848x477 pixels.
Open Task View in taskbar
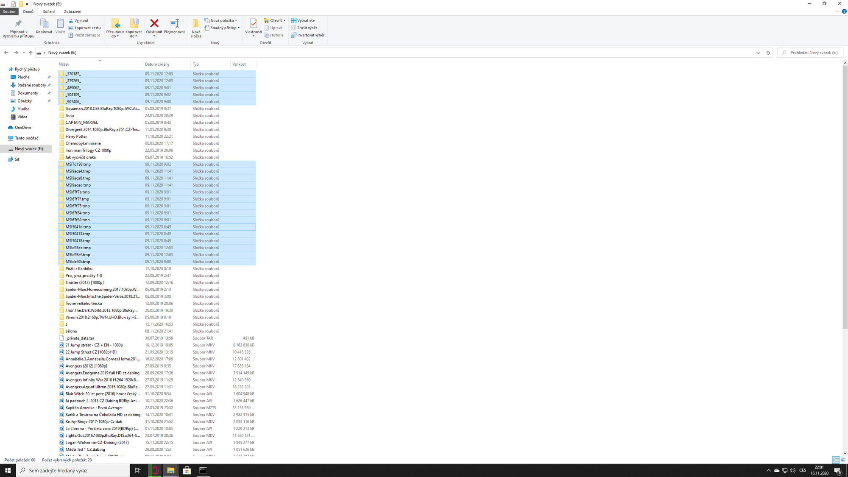point(138,470)
